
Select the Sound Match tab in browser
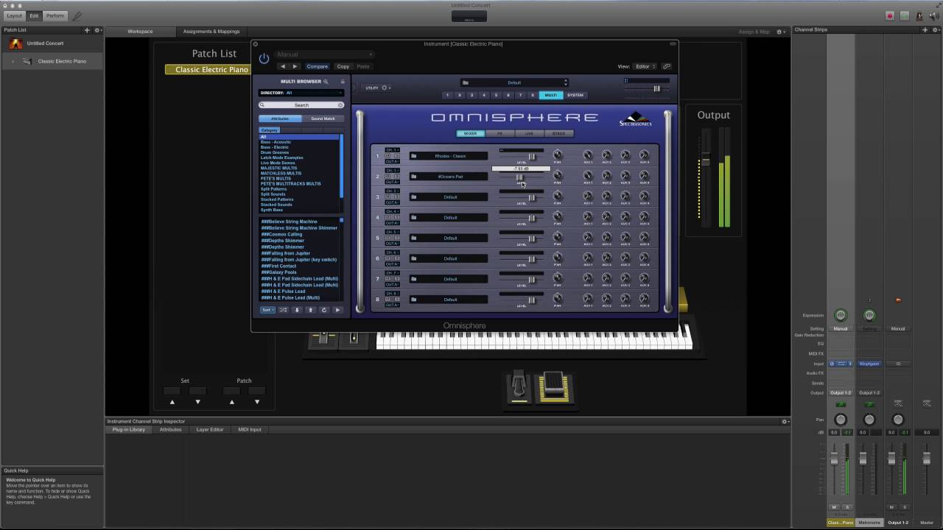click(323, 119)
